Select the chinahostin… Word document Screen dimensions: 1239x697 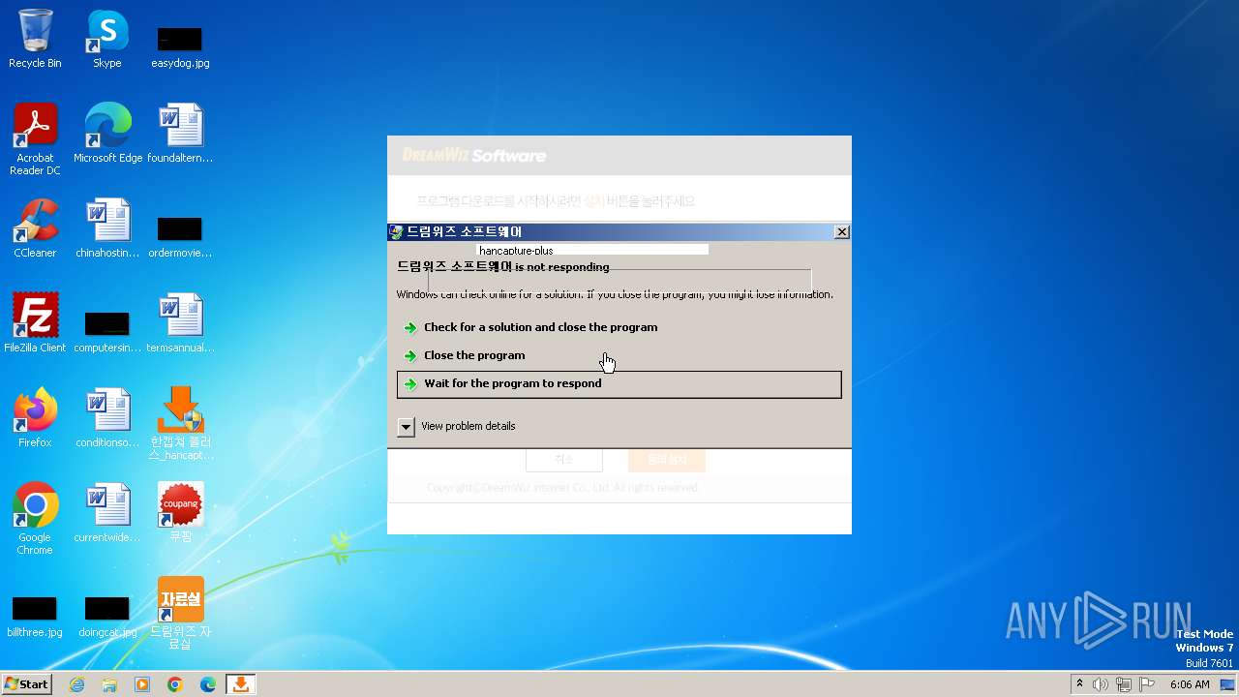coord(107,227)
